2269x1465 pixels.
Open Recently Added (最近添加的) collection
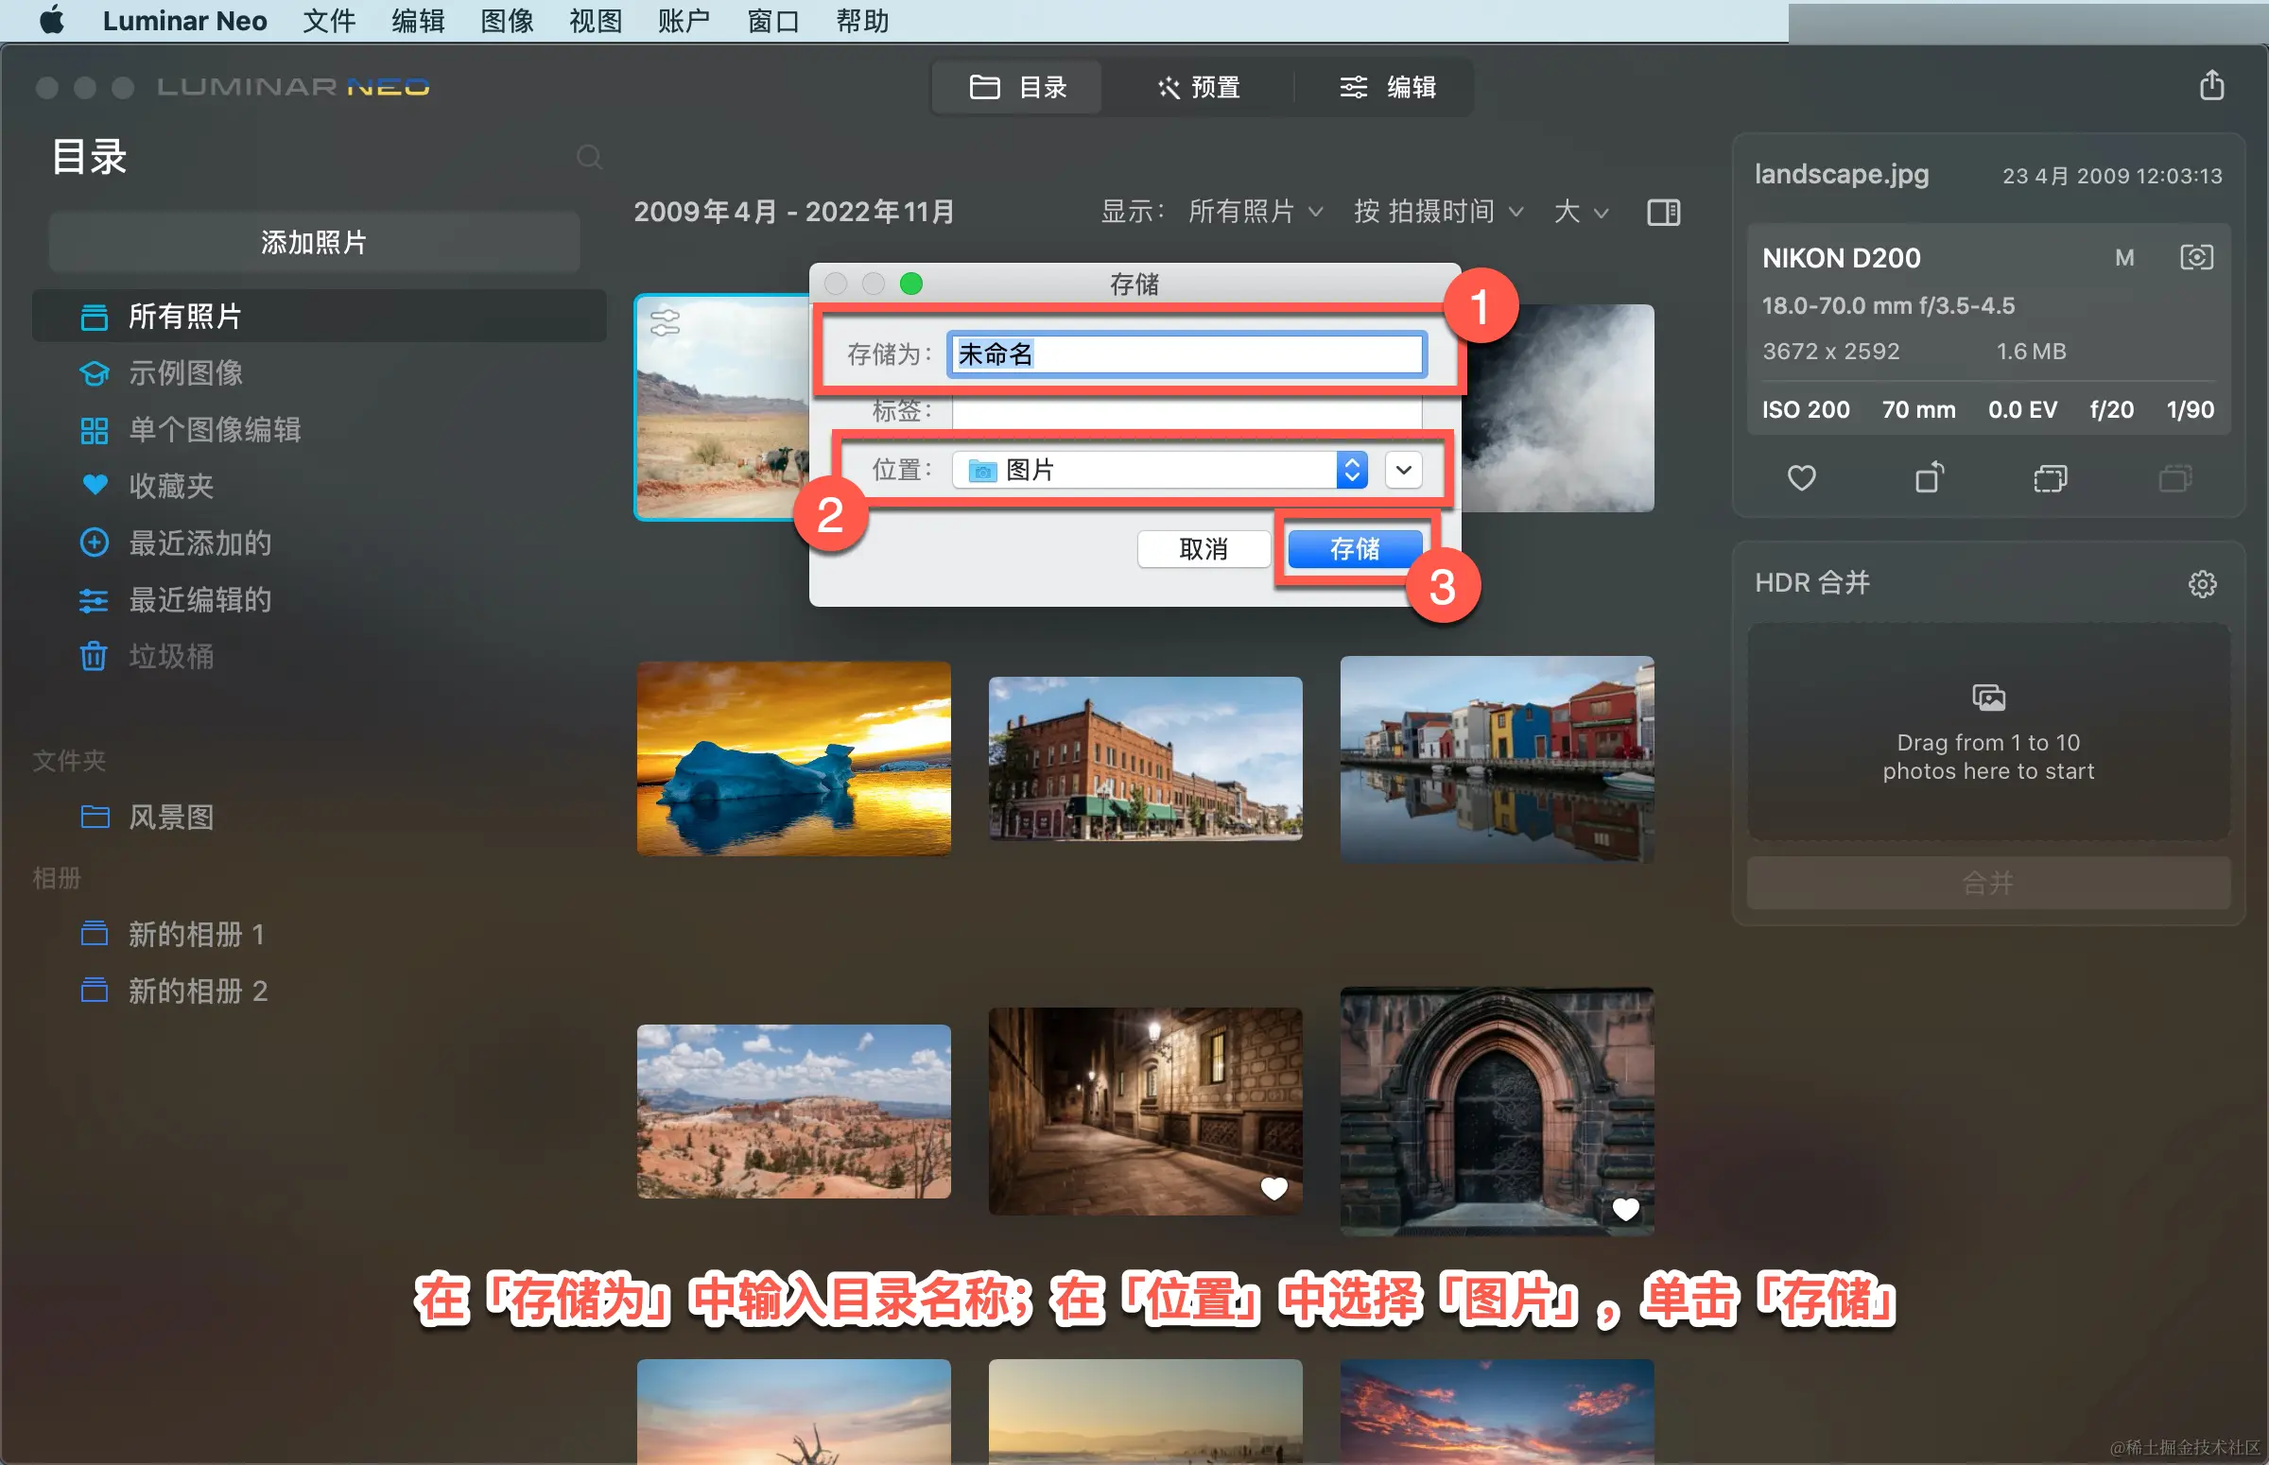pos(199,543)
